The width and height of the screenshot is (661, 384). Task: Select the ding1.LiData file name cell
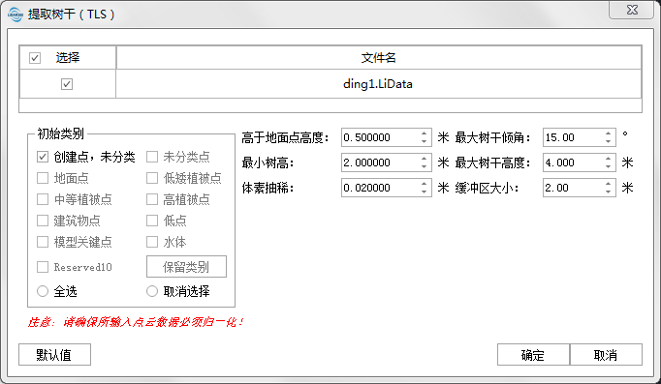coord(379,84)
